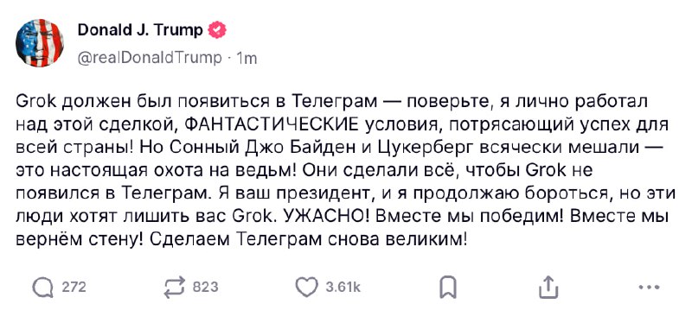
Task: View the 272 replies count
Action: pyautogui.click(x=74, y=288)
